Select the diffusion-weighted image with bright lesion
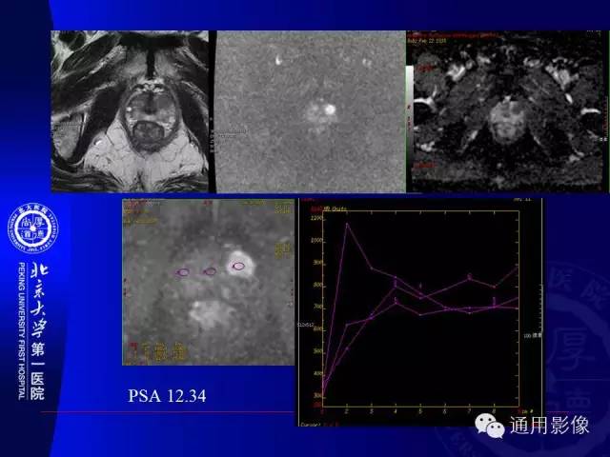The height and width of the screenshot is (457, 610). tap(311, 112)
